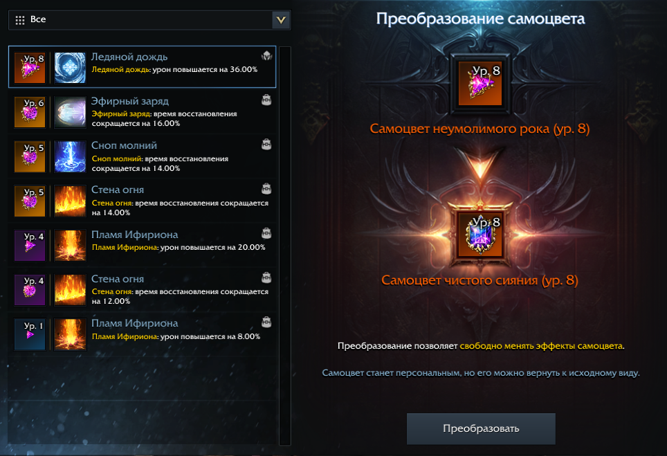Open the Все filter dropdown arrow

pyautogui.click(x=281, y=20)
